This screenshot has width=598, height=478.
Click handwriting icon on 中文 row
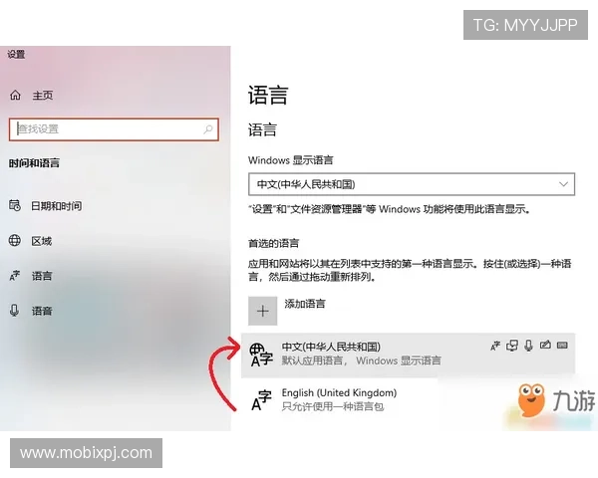[545, 346]
